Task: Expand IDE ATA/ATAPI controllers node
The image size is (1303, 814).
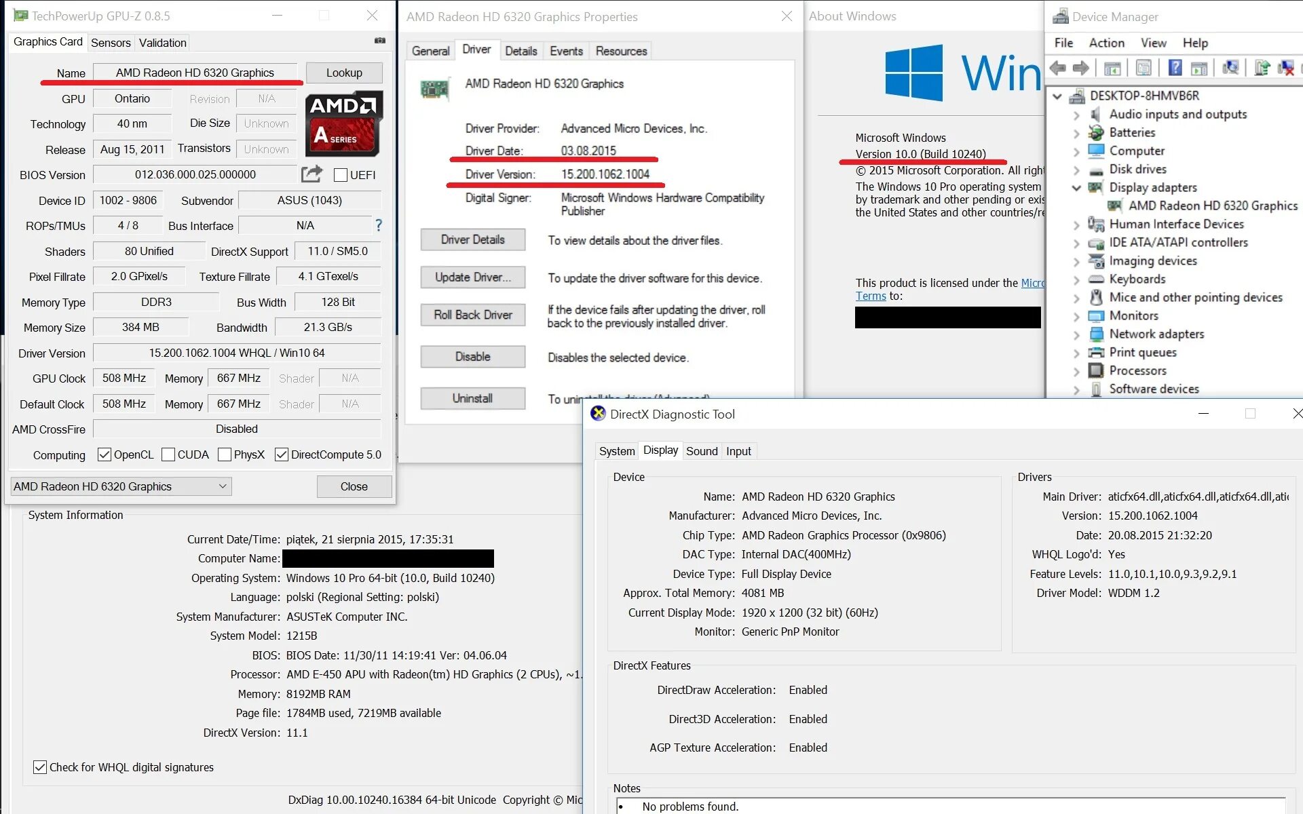Action: [x=1076, y=243]
